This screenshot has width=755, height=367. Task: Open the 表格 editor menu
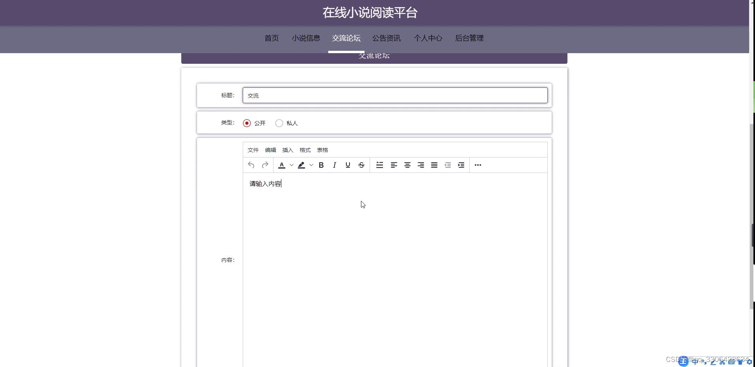coord(322,150)
